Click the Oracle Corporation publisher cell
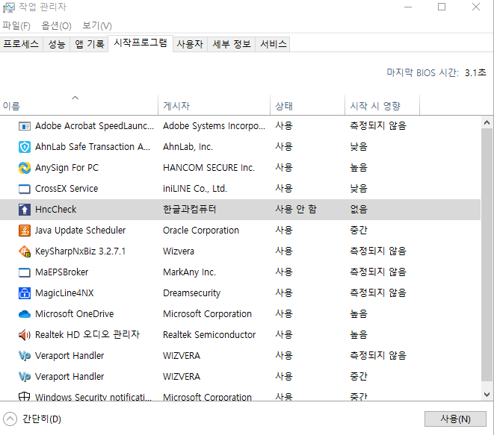Viewport: 494px width, 435px height. tap(201, 231)
